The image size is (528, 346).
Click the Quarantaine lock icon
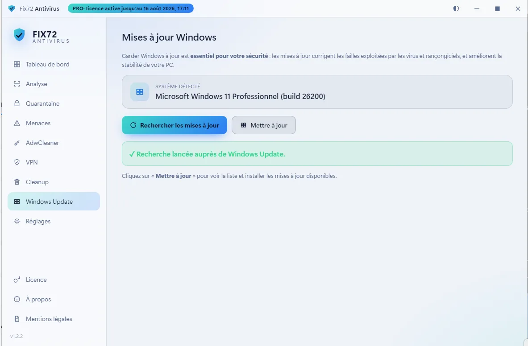pos(17,103)
